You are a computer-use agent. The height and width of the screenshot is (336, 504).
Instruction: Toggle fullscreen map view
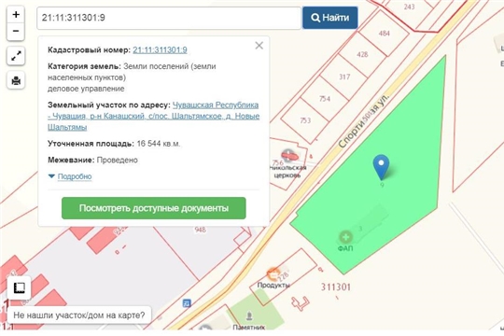(x=16, y=56)
